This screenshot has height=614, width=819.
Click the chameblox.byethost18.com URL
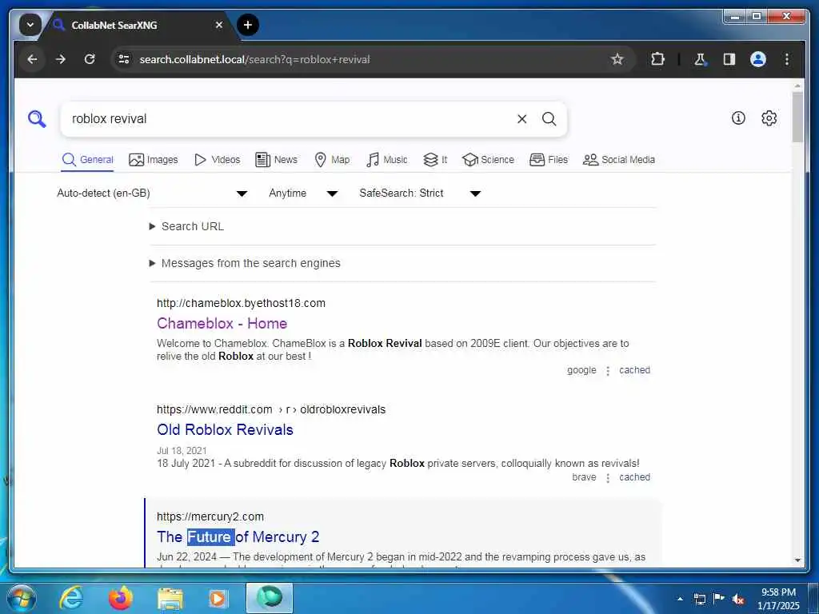241,303
